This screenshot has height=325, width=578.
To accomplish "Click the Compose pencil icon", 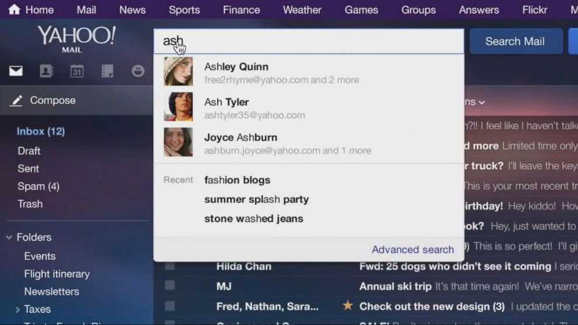I will point(16,100).
